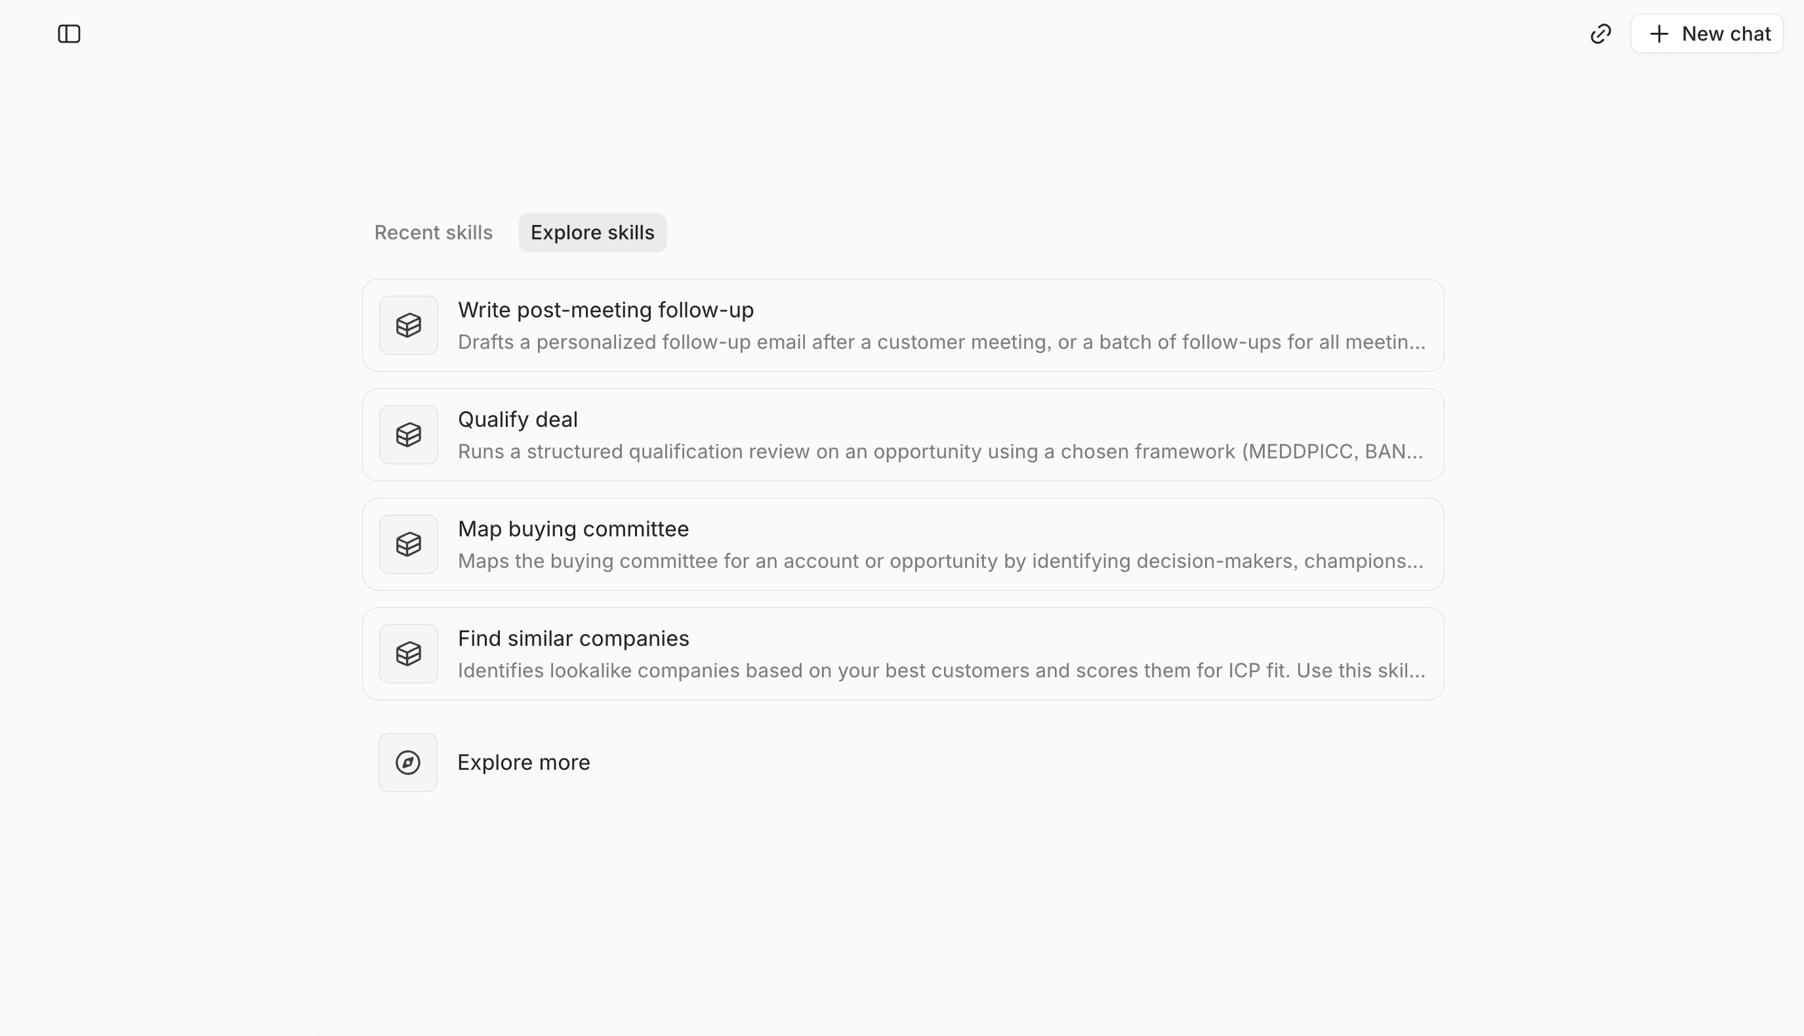Toggle the sidebar panel icon
The image size is (1804, 1036).
click(x=69, y=34)
